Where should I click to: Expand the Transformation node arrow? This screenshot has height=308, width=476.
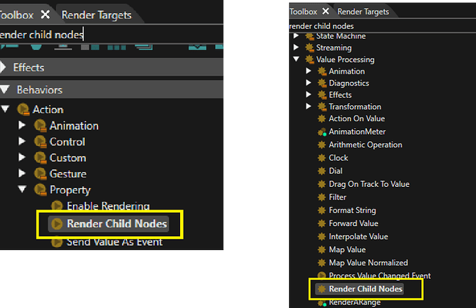click(x=309, y=106)
